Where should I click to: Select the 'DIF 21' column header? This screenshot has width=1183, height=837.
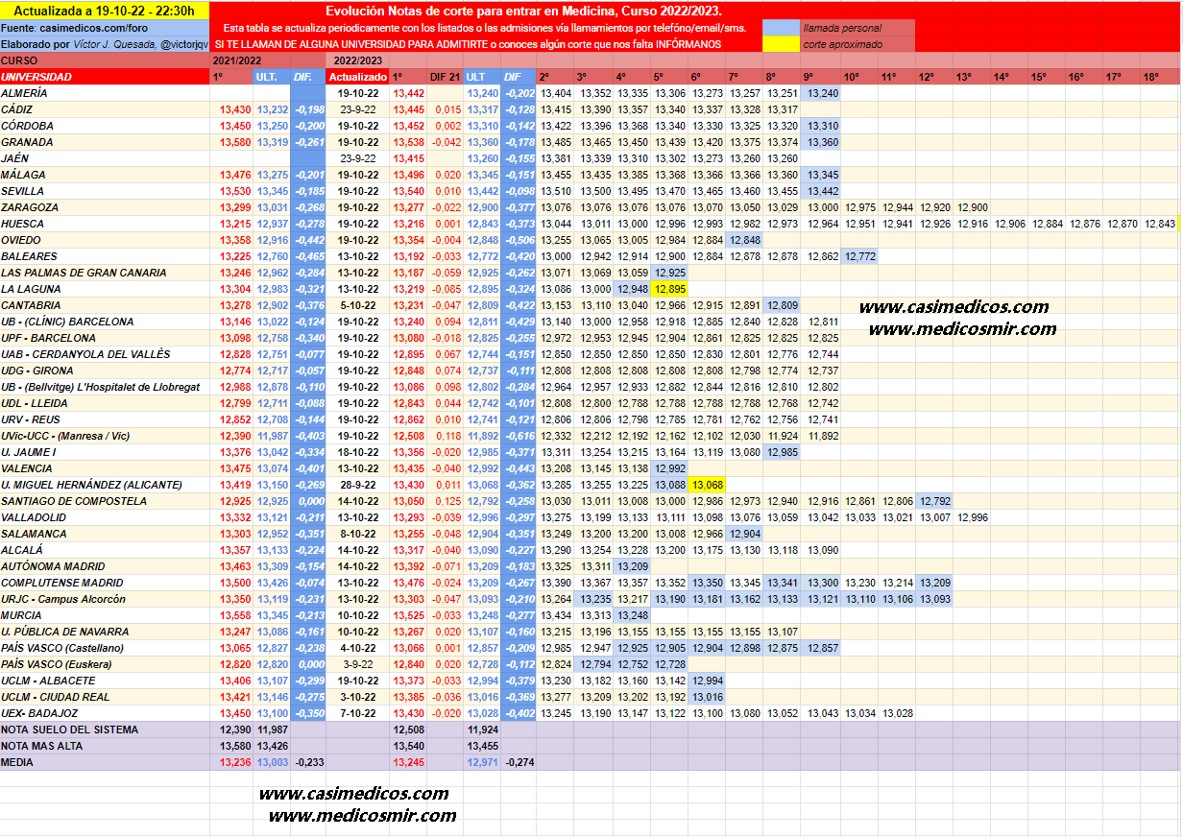[x=445, y=77]
